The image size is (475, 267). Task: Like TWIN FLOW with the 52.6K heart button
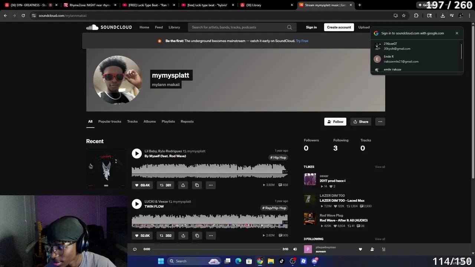click(142, 235)
